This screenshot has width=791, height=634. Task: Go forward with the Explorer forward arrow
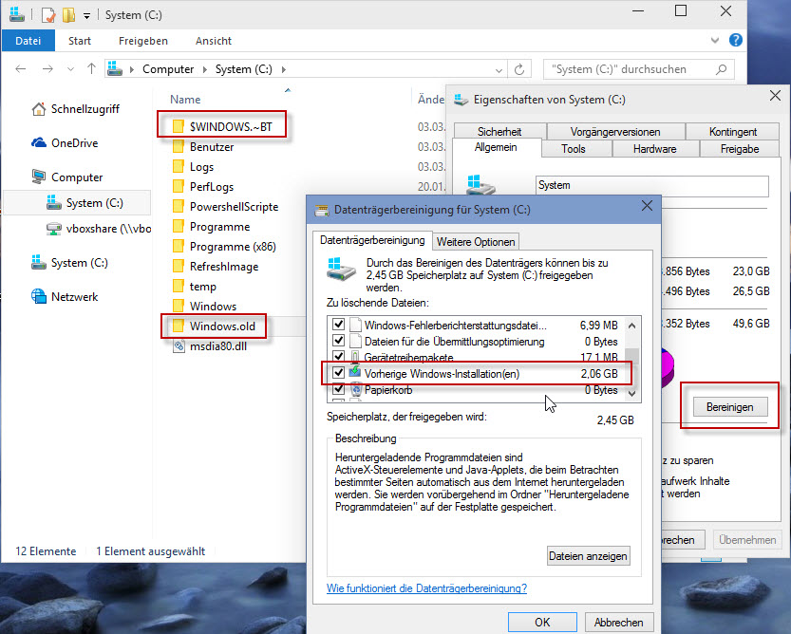pyautogui.click(x=47, y=69)
